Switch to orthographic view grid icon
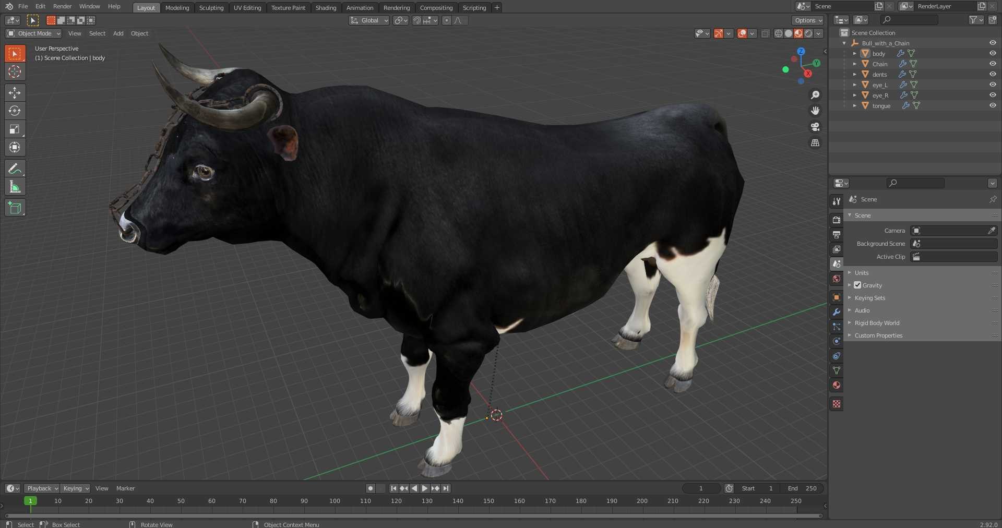Screen dimensions: 1002x528 click(x=815, y=142)
